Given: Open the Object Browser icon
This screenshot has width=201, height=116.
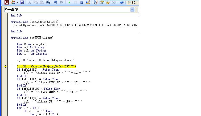Looking at the screenshot, I should [x=108, y=2].
